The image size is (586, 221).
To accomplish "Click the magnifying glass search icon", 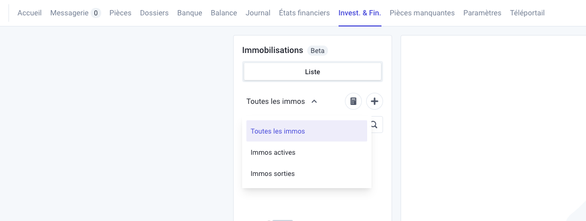I will [x=374, y=125].
